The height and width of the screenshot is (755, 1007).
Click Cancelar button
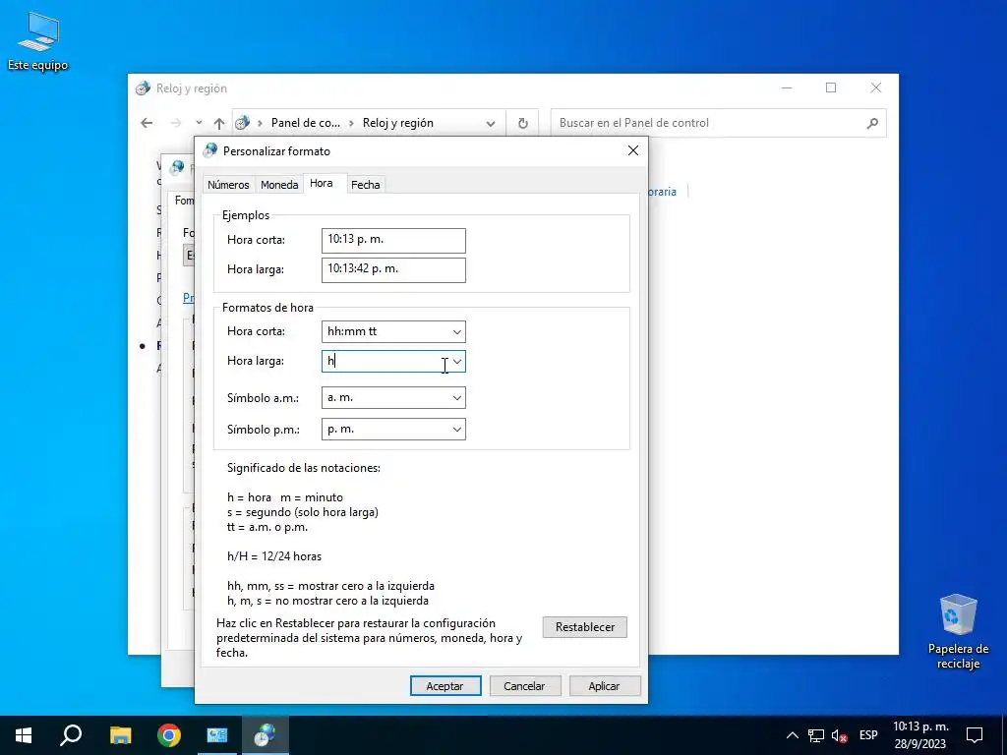coord(525,685)
